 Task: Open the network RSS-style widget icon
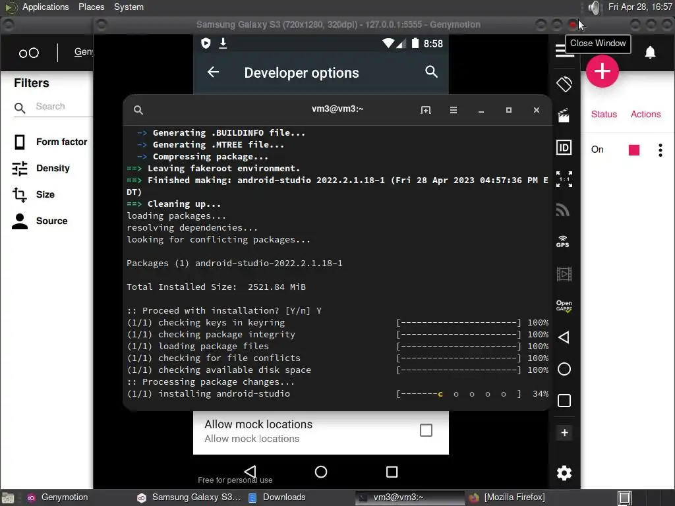tap(563, 210)
